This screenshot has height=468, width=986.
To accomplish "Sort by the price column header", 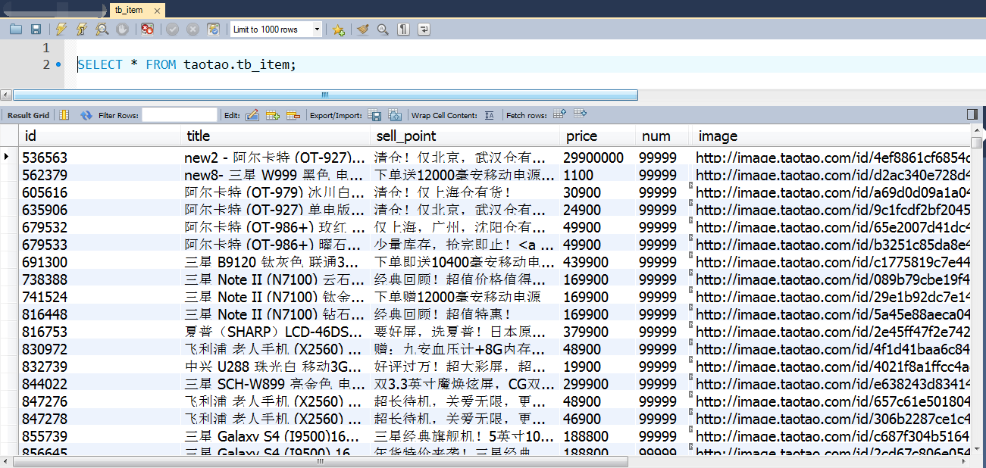I will [x=598, y=136].
